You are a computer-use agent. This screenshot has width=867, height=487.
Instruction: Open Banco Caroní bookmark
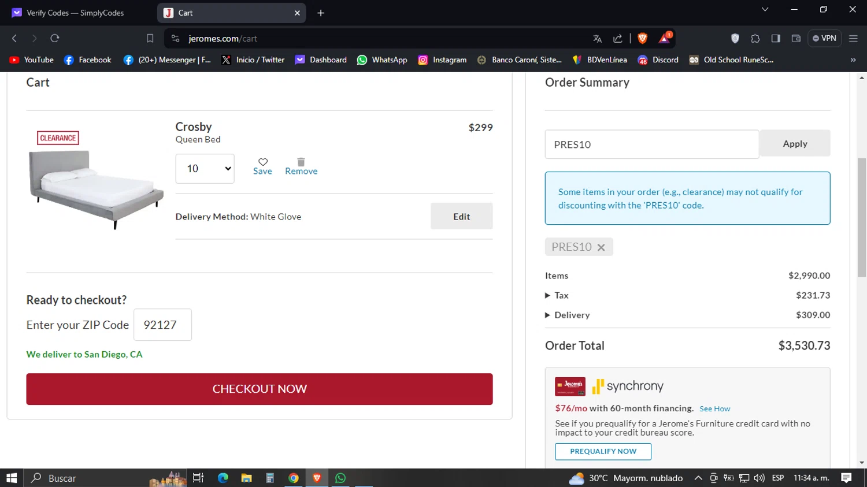coord(519,60)
